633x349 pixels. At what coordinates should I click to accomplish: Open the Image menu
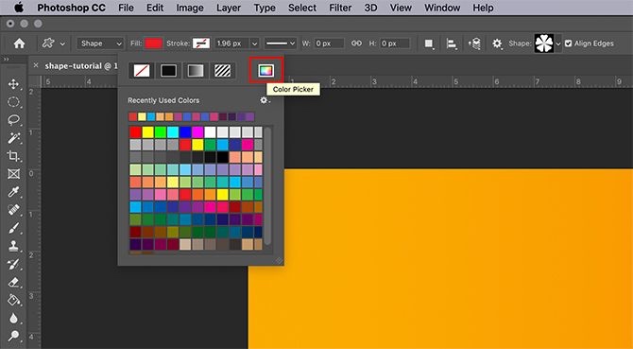pos(190,8)
